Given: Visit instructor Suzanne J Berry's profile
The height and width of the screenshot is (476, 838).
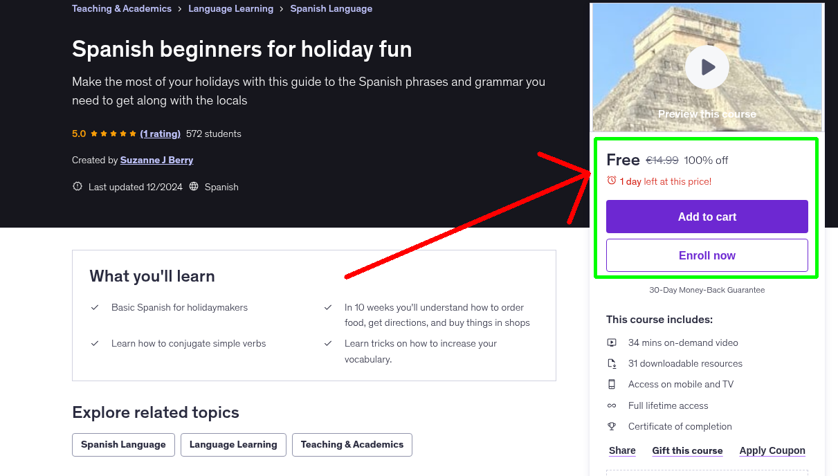Looking at the screenshot, I should tap(156, 160).
